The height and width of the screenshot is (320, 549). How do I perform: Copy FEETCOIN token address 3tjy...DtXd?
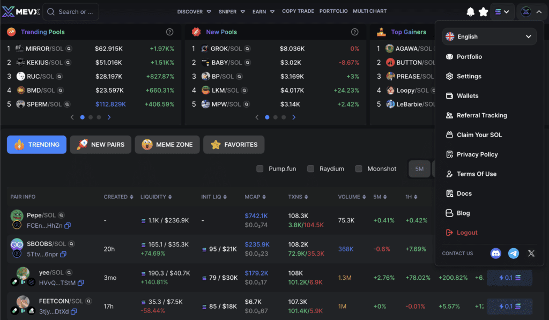[73, 311]
